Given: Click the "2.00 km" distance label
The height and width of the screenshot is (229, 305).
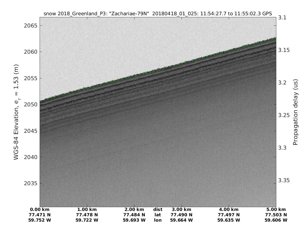Looking at the screenshot, I should point(134,210).
